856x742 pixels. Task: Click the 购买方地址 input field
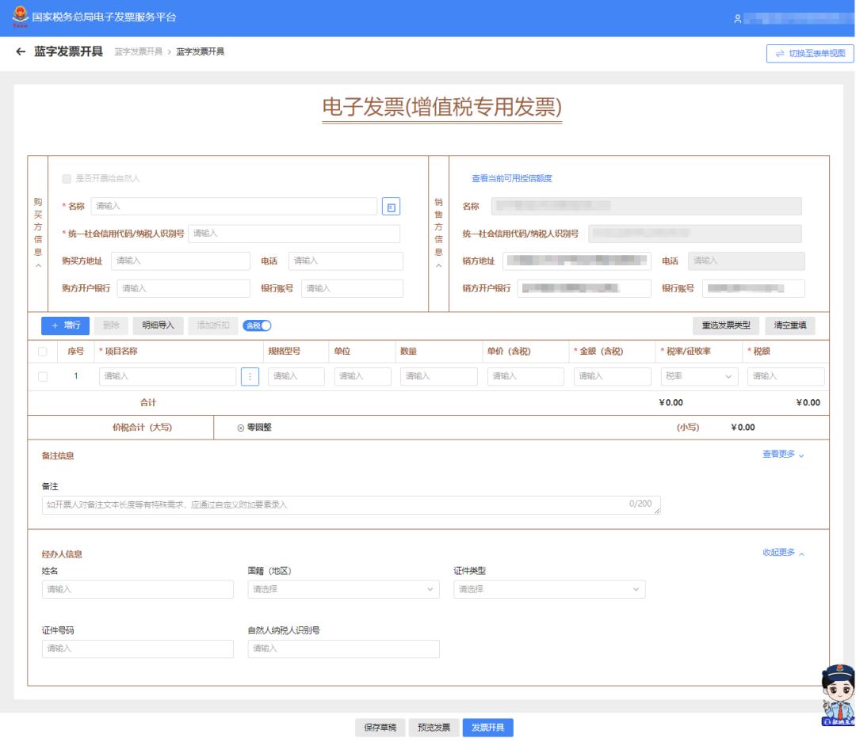[x=181, y=261]
